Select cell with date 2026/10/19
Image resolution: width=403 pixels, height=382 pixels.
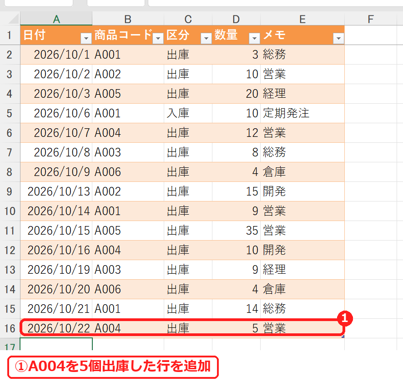[x=56, y=270]
